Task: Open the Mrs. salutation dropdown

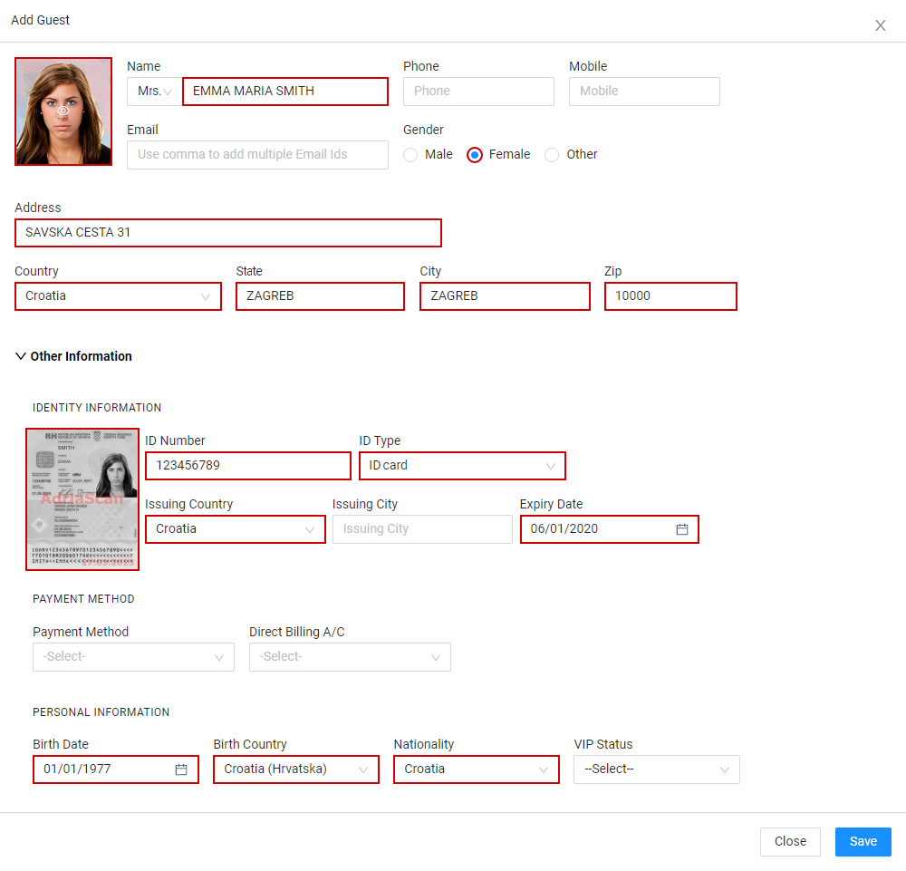Action: [155, 92]
